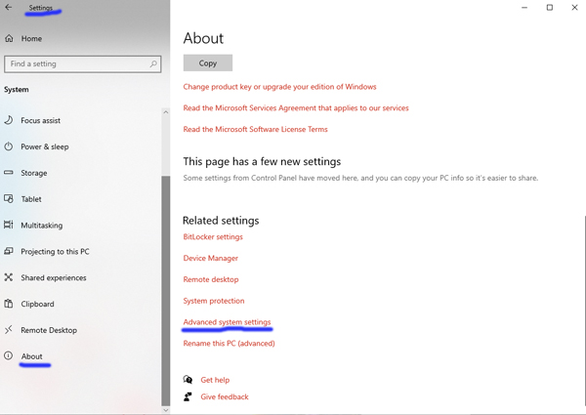This screenshot has width=586, height=415.
Task: Select About in sidebar
Action: pyautogui.click(x=32, y=356)
